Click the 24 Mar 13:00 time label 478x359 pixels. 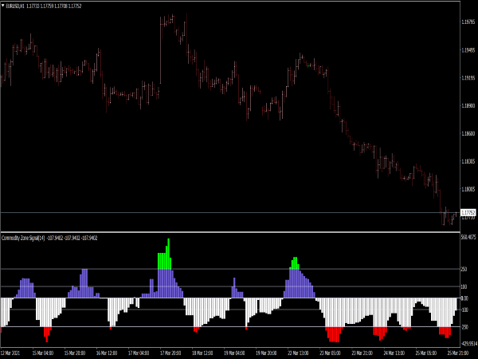(394, 353)
